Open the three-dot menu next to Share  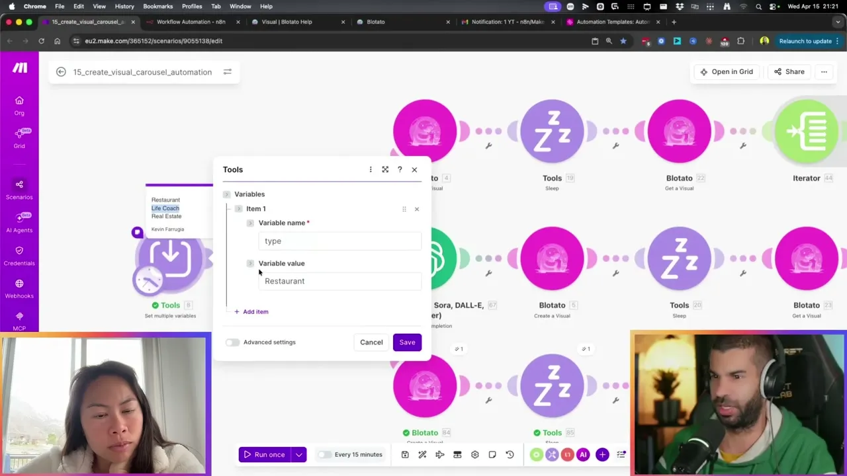pos(824,72)
